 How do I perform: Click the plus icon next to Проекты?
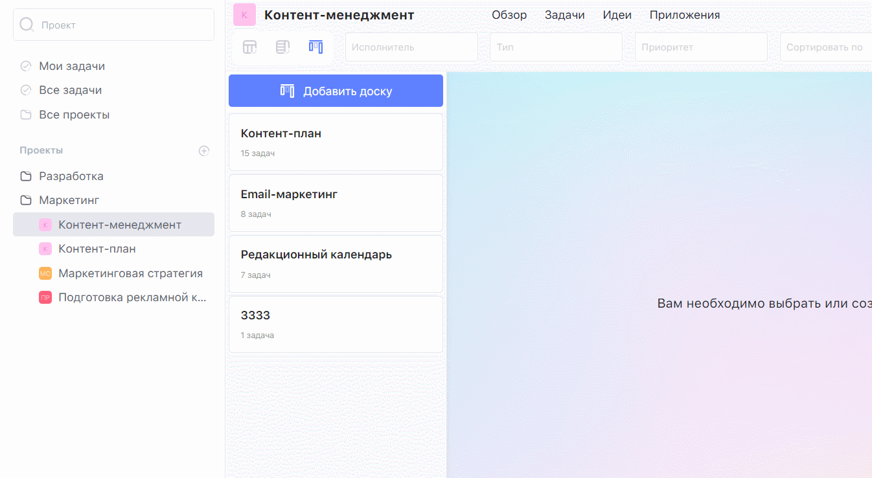coord(204,151)
